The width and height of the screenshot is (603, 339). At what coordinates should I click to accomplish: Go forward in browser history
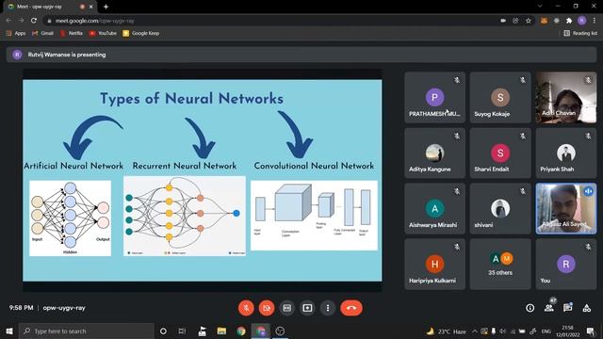coord(21,21)
